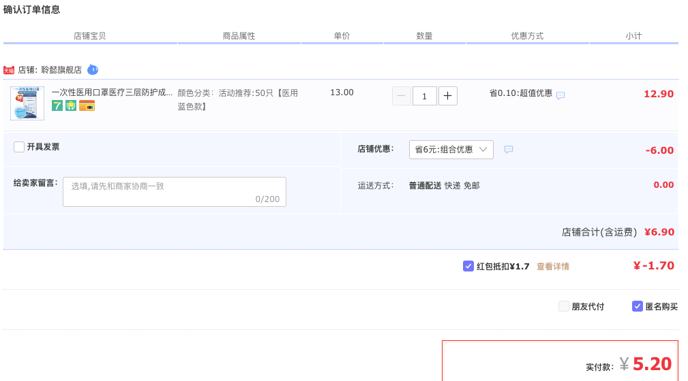Viewport: 688px width, 381px height.
Task: Open the disposable medical mask product title
Action: click(x=112, y=93)
